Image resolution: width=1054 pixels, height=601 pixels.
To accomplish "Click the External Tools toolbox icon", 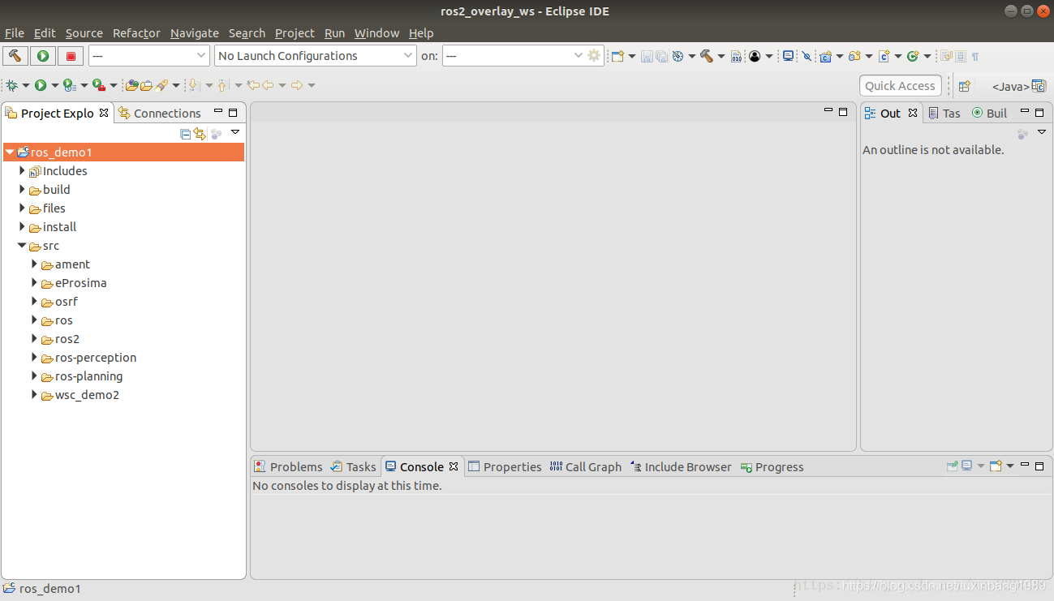I will [98, 85].
